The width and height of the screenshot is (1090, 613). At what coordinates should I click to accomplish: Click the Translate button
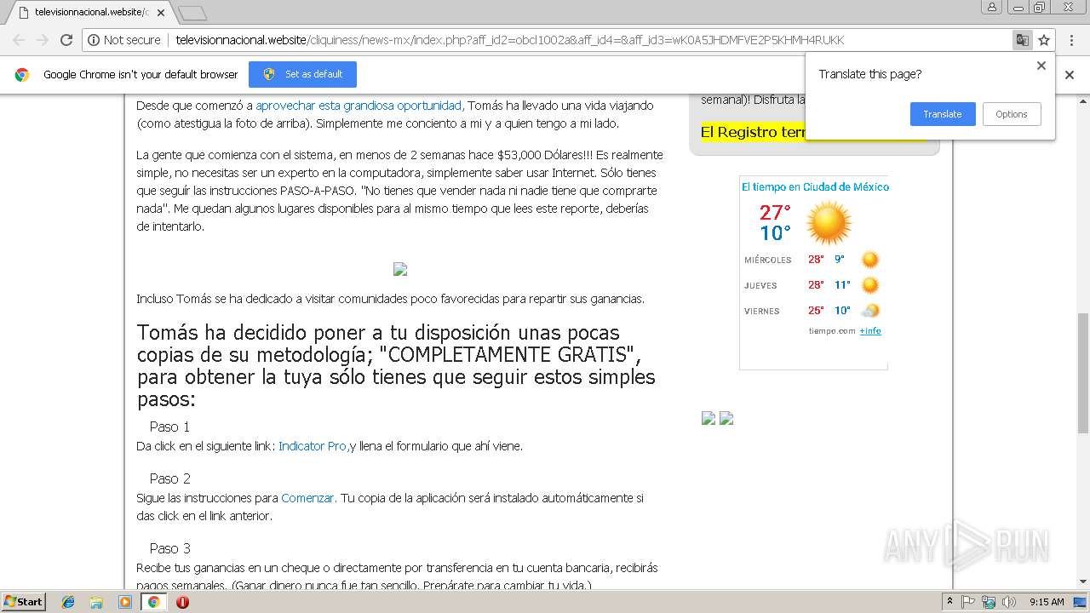[x=943, y=114]
